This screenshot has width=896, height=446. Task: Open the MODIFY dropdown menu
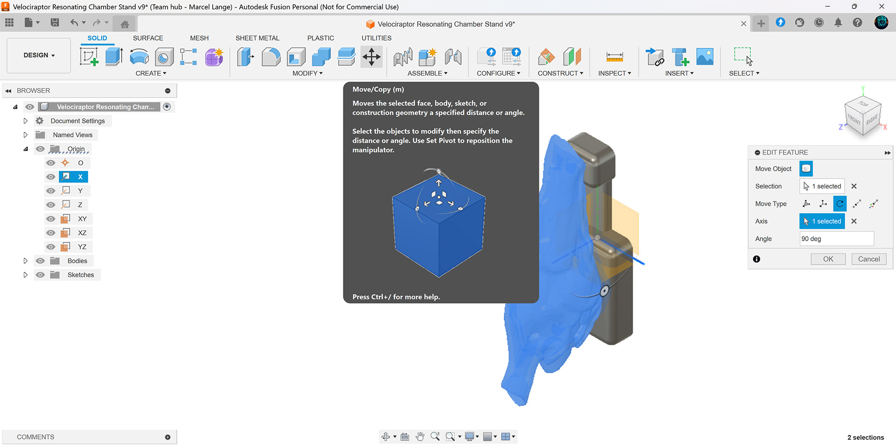(x=308, y=73)
